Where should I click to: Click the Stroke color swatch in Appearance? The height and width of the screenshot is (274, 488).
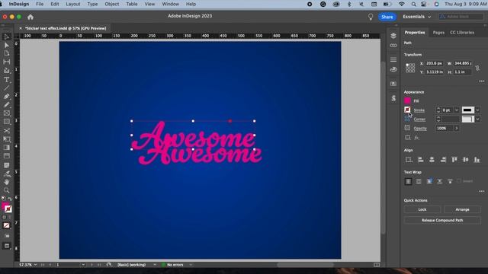point(407,110)
